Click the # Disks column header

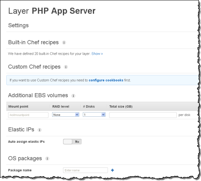[89, 106]
